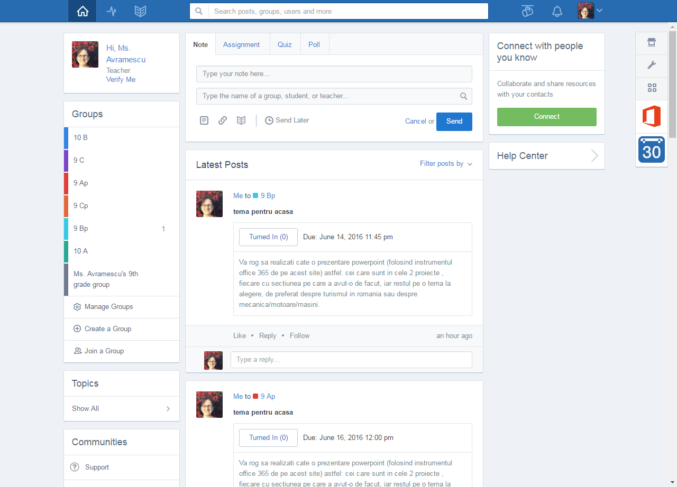Switch to the Assignment tab
The image size is (677, 487).
tap(241, 44)
